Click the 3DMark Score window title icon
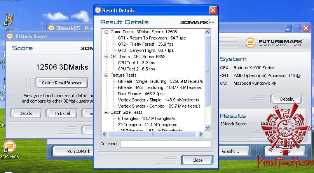The image size is (314, 173). click(9, 36)
